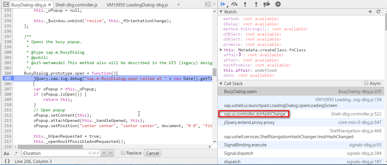Click core-min-0-dbg.js:547 source link
The width and height of the screenshot is (387, 165).
tap(360, 122)
